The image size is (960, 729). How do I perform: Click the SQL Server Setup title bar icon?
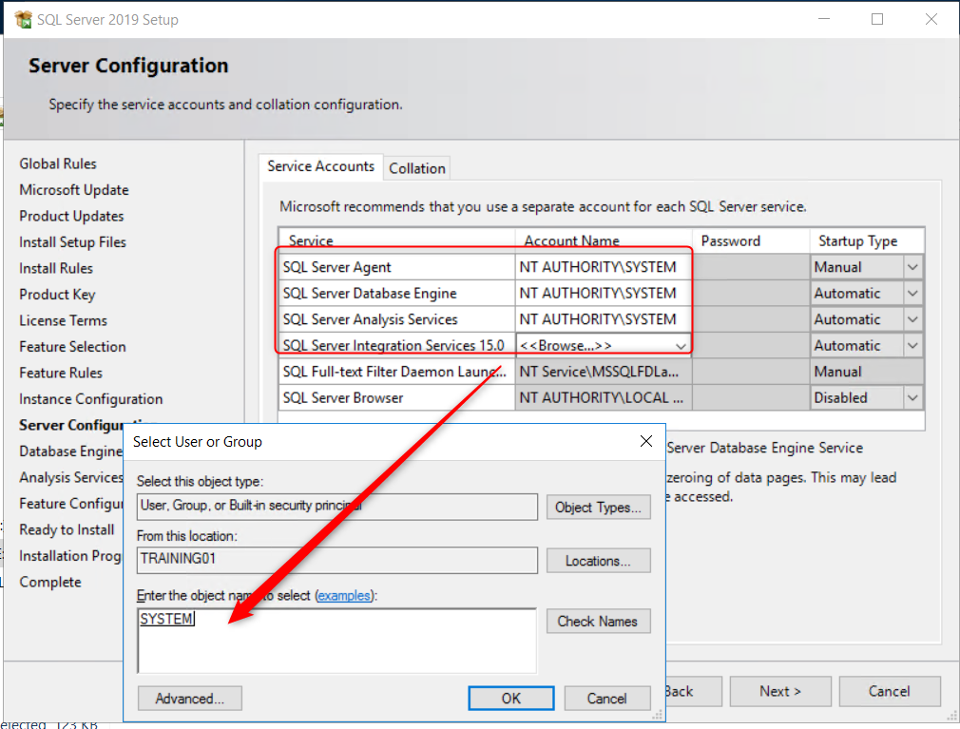click(23, 20)
